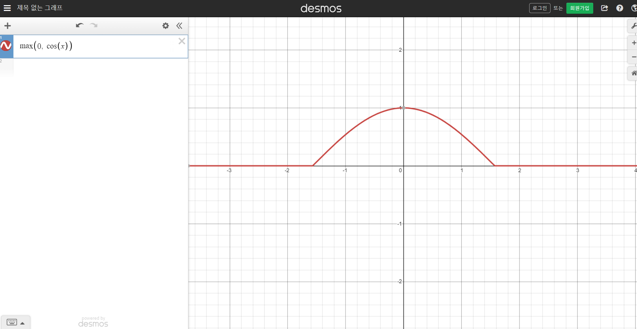Show the on-screen keypad
This screenshot has width=637, height=329.
pyautogui.click(x=16, y=322)
